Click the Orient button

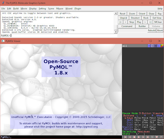coord(142,14)
